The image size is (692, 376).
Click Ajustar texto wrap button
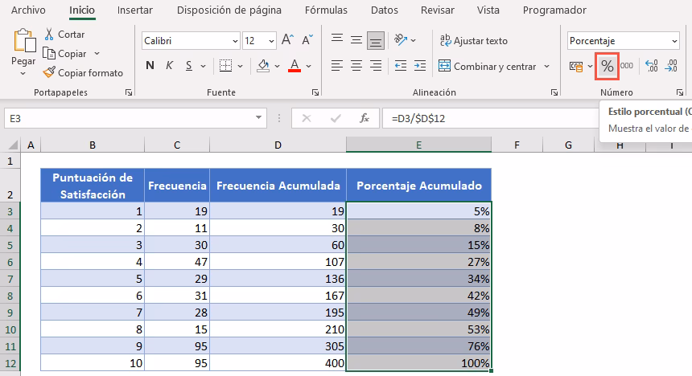474,40
